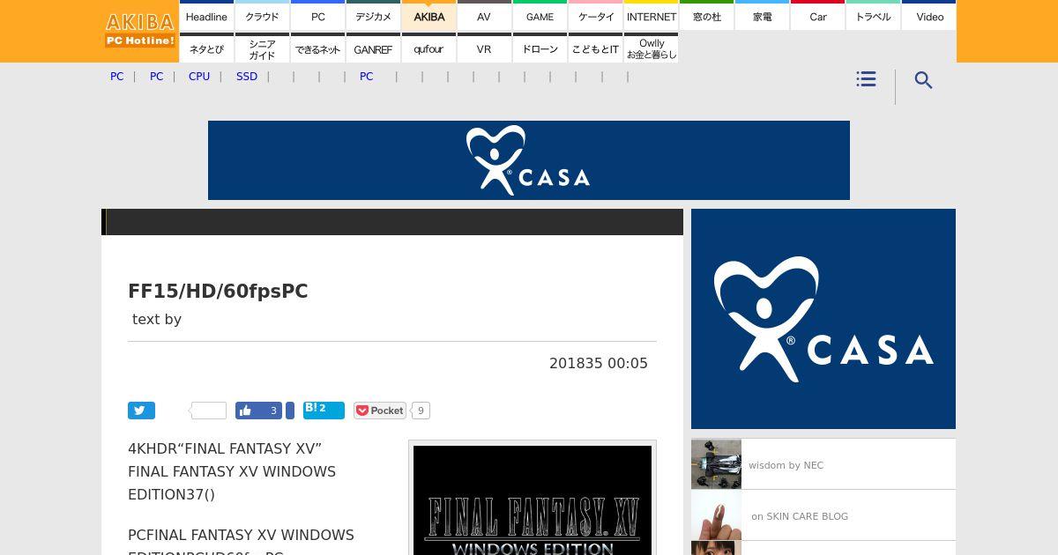Viewport: 1058px width, 555px height.
Task: Click the on SKIN CARE BLOG link text
Action: tap(800, 516)
